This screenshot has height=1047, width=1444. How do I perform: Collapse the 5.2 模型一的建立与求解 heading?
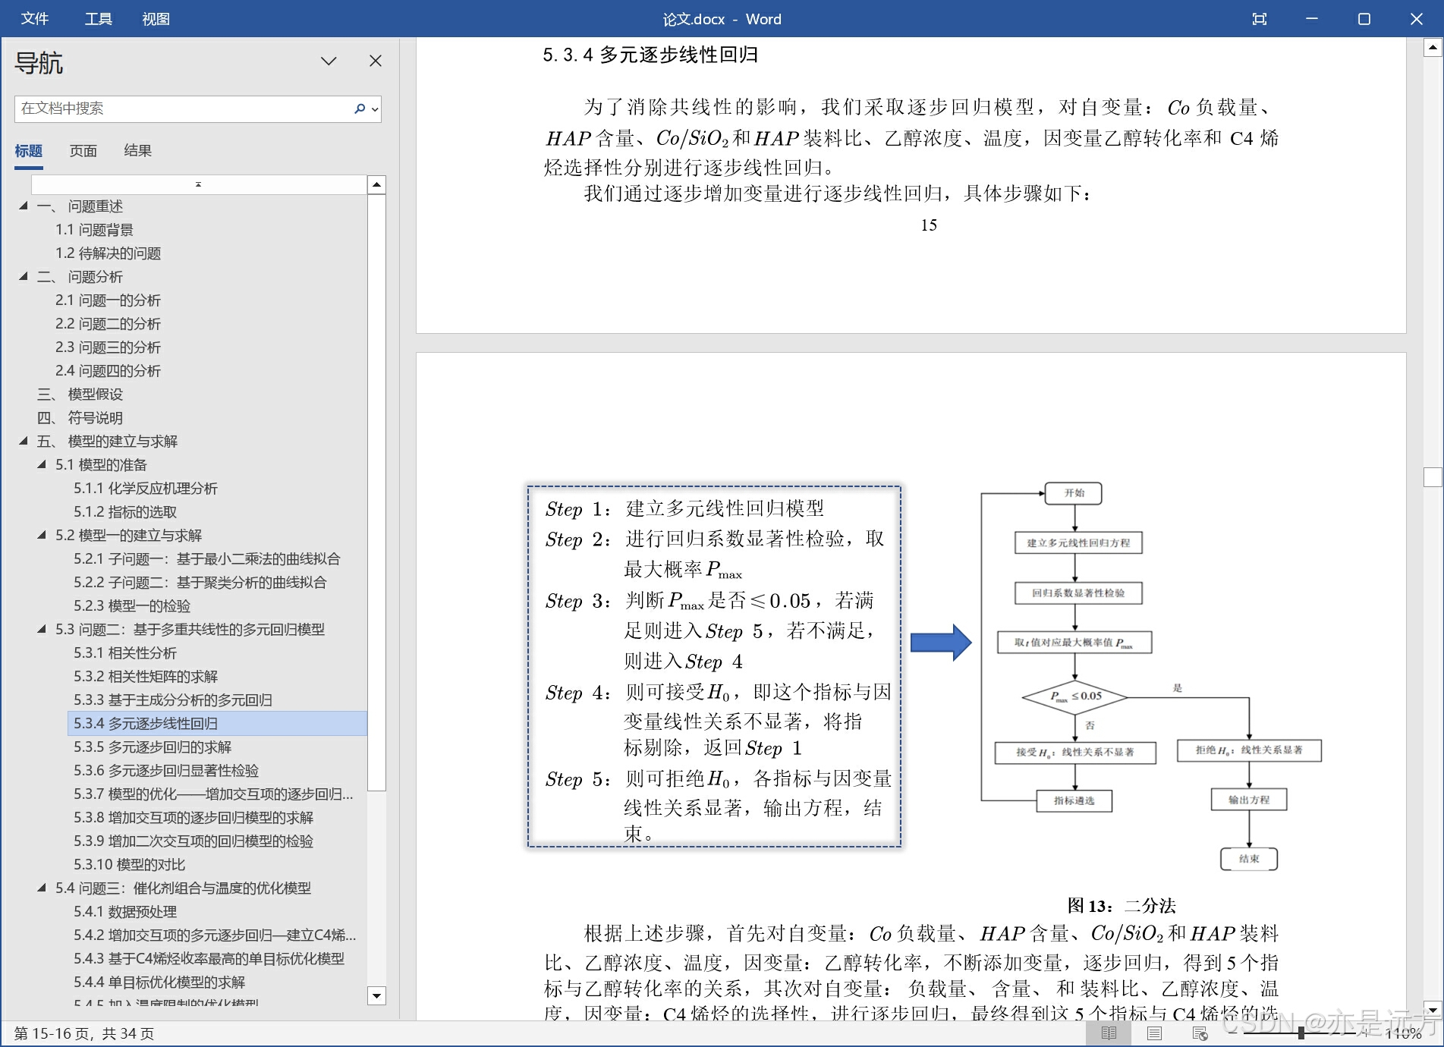pos(42,535)
